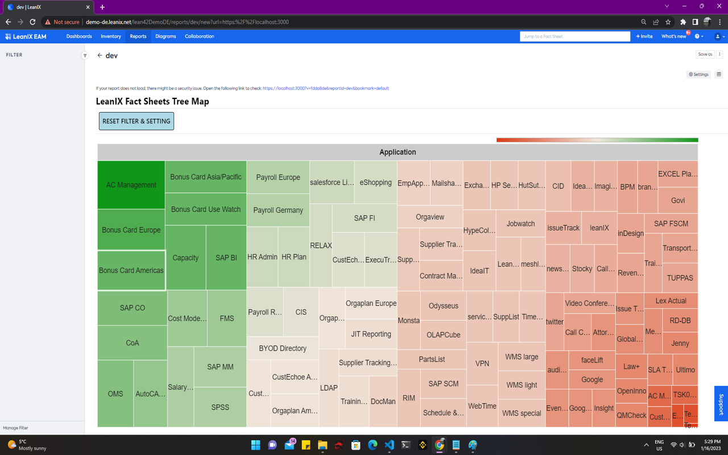728x455 pixels.
Task: Select the dev | LeanIX browser tab
Action: tap(47, 7)
